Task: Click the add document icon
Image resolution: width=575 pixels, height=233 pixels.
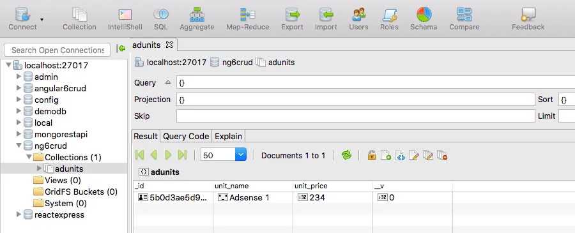Action: pyautogui.click(x=386, y=155)
